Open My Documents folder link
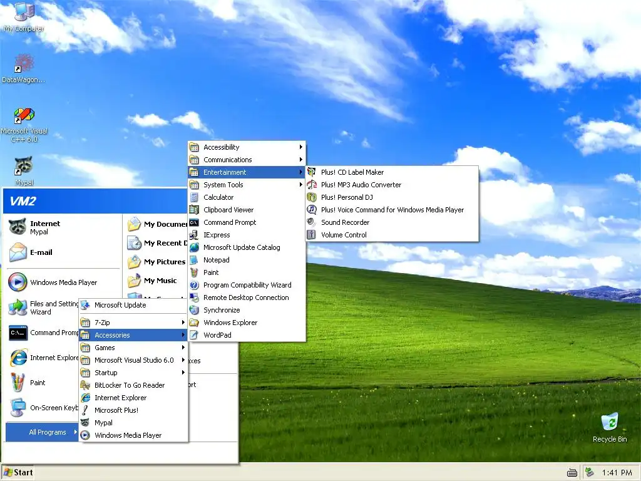641x481 pixels. tap(156, 224)
